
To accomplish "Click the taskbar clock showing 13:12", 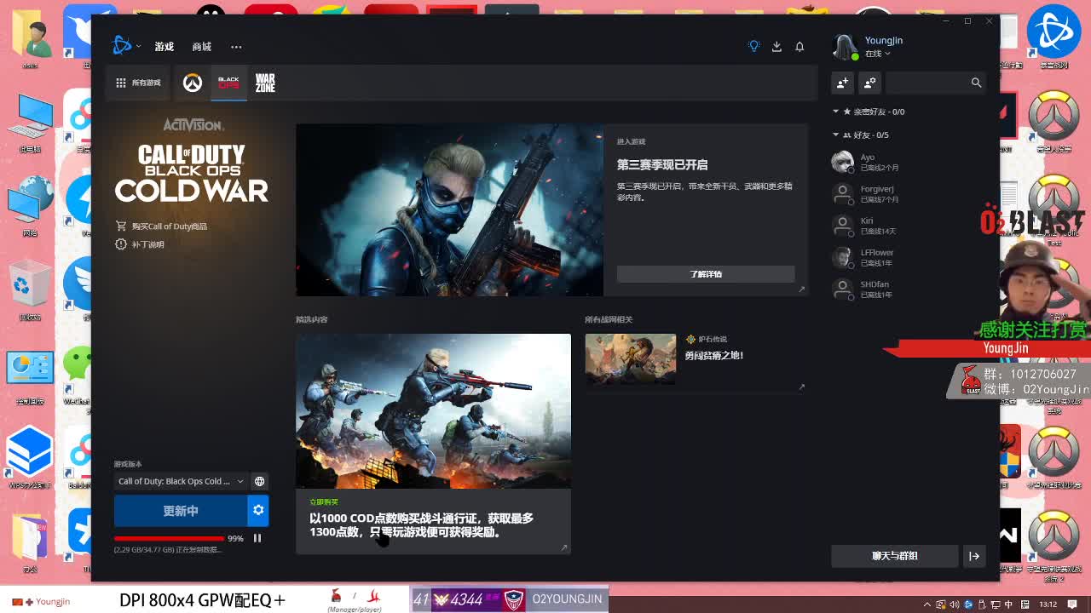I will click(1048, 604).
